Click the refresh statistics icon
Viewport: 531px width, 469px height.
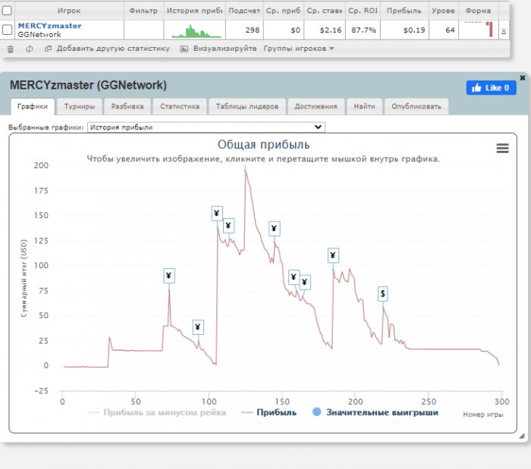[29, 48]
